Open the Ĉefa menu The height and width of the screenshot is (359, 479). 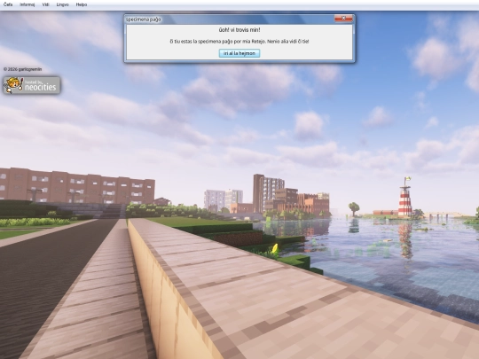point(8,4)
